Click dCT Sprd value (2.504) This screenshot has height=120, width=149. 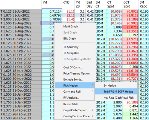click(130, 75)
